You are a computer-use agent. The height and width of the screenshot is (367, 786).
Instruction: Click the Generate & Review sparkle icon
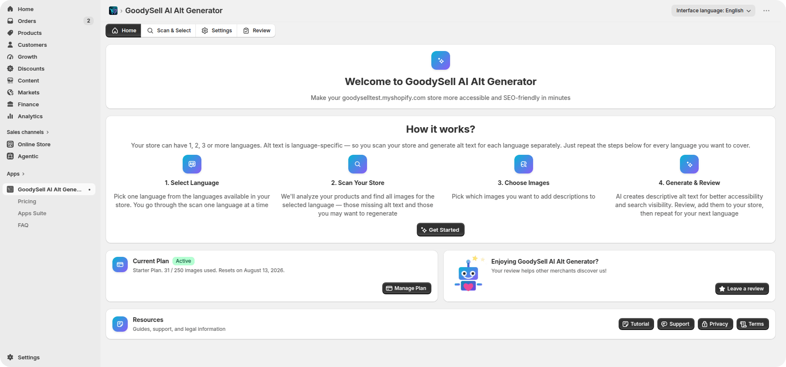(689, 164)
